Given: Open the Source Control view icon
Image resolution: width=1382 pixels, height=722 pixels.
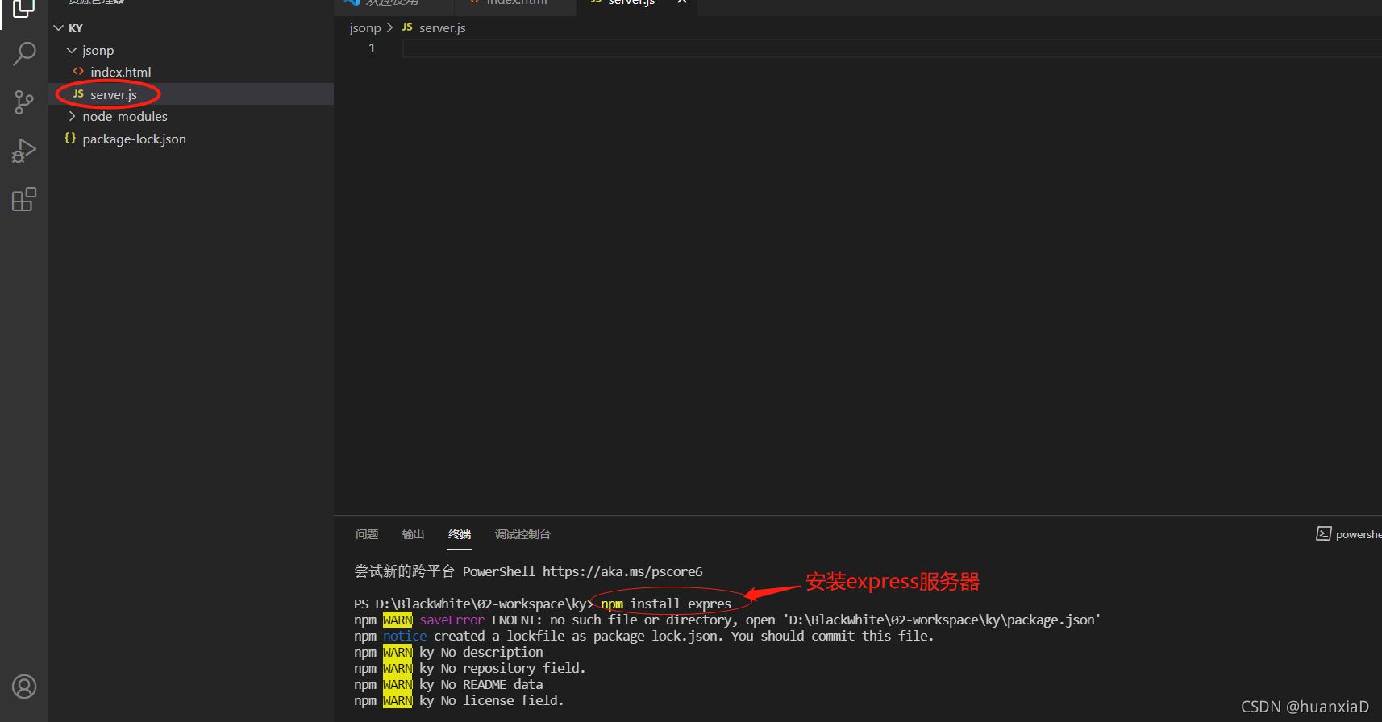Looking at the screenshot, I should 24,102.
